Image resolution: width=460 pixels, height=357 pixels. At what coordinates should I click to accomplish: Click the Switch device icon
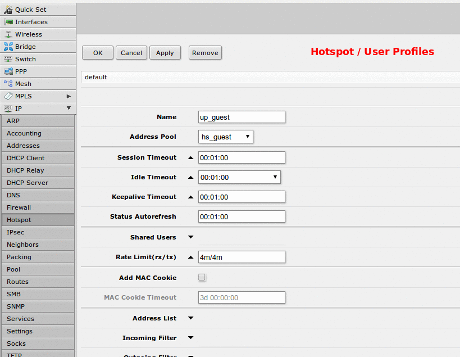pyautogui.click(x=8, y=59)
